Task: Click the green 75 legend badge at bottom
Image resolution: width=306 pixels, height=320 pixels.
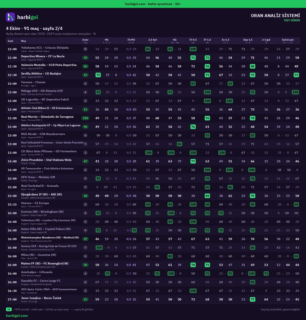Action: click(9, 310)
